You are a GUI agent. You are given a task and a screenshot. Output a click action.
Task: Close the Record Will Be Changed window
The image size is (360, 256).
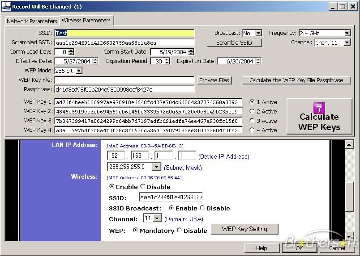point(353,6)
